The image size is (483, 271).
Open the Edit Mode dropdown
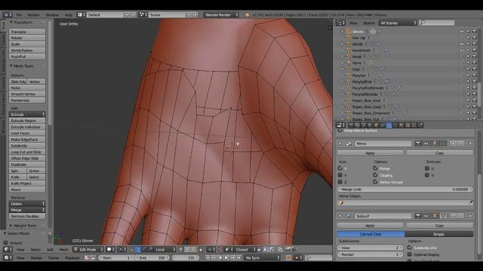point(88,249)
